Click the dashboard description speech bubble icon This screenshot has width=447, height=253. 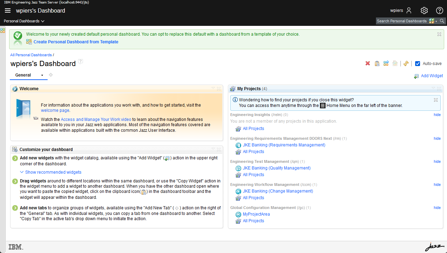coord(81,62)
